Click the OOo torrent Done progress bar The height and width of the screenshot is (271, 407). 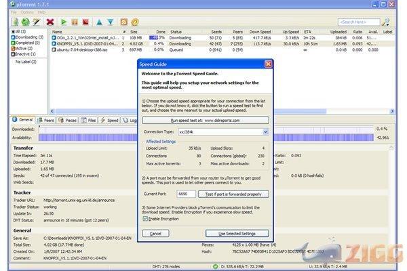coord(157,38)
